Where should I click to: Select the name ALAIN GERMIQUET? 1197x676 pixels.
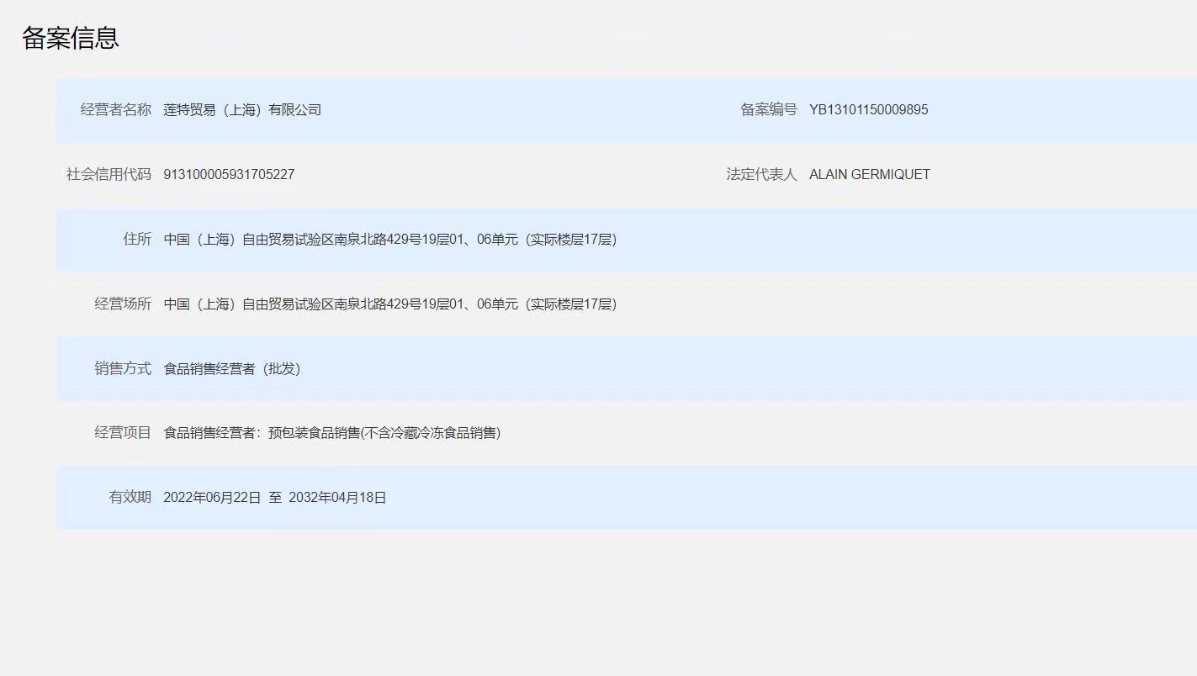pyautogui.click(x=869, y=175)
